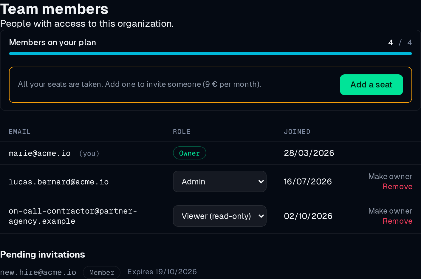421x279 pixels.
Task: Select the lucas.bernard@acme.io email text
Action: click(x=58, y=182)
